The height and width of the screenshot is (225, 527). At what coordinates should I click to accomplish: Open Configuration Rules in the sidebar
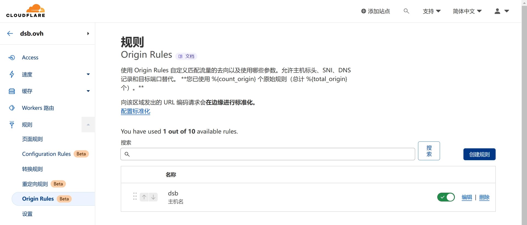pos(46,154)
